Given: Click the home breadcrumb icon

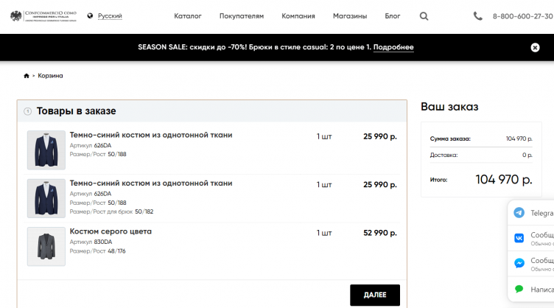Looking at the screenshot, I should tap(27, 76).
